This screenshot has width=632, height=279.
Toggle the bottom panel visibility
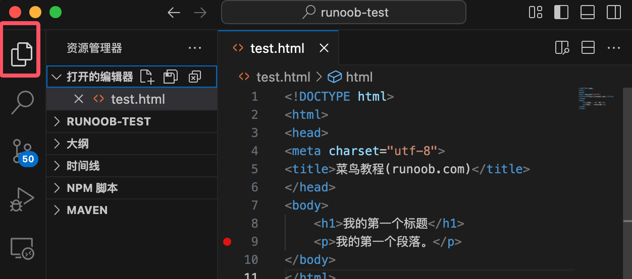[x=588, y=13]
